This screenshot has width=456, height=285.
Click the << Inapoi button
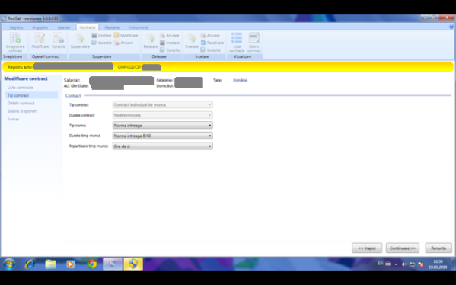point(367,248)
